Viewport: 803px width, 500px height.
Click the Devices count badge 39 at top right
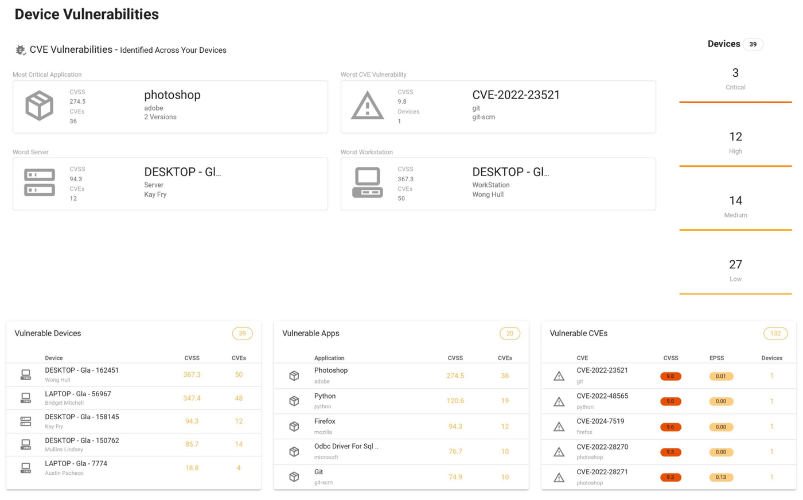[x=753, y=44]
